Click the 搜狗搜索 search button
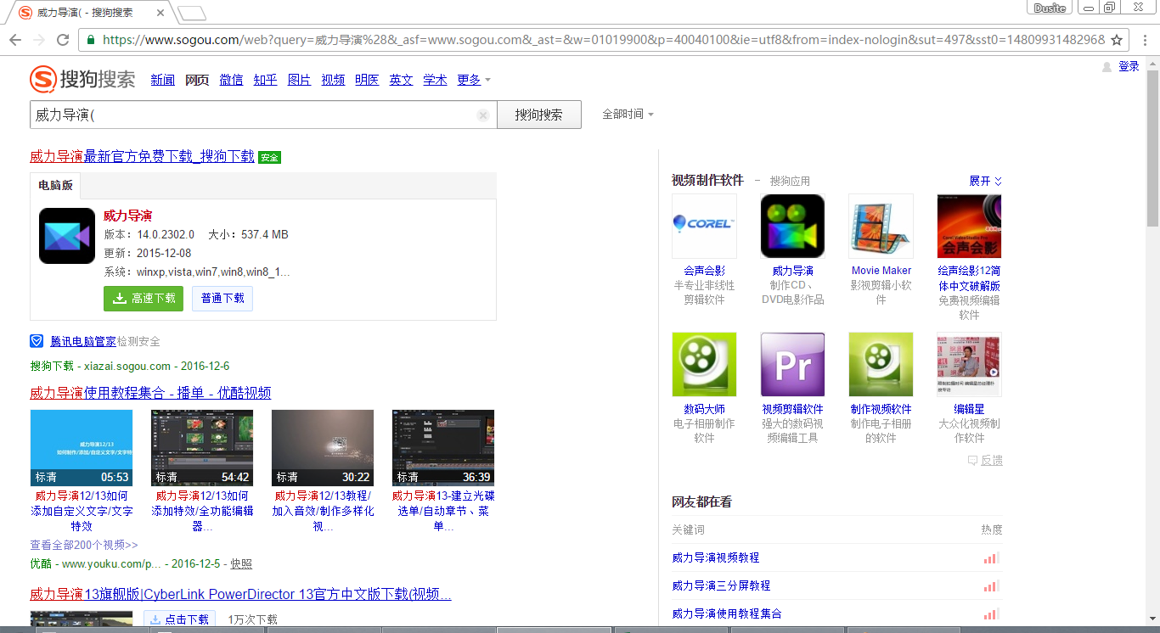This screenshot has width=1160, height=633. coord(539,115)
